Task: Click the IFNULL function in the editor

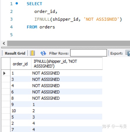Action: coord(42,19)
